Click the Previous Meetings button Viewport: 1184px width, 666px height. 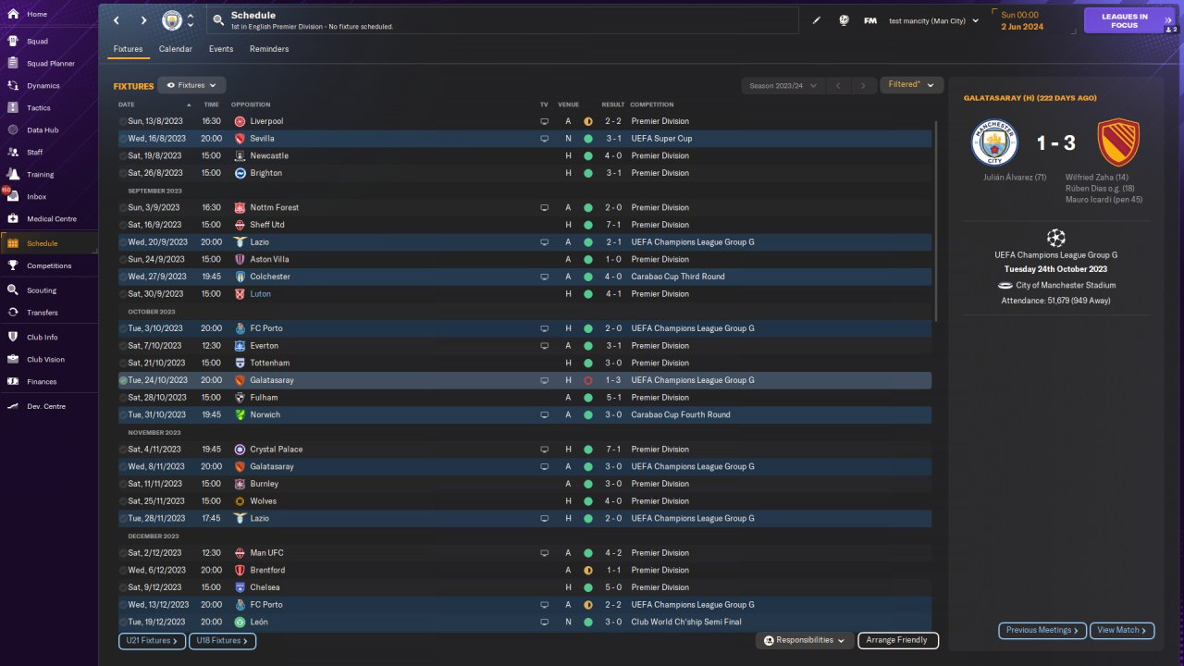click(1042, 631)
